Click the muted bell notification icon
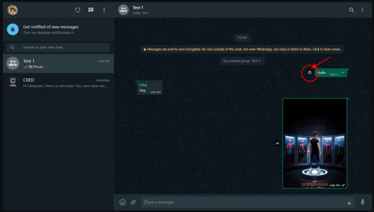The width and height of the screenshot is (374, 212). click(x=13, y=29)
